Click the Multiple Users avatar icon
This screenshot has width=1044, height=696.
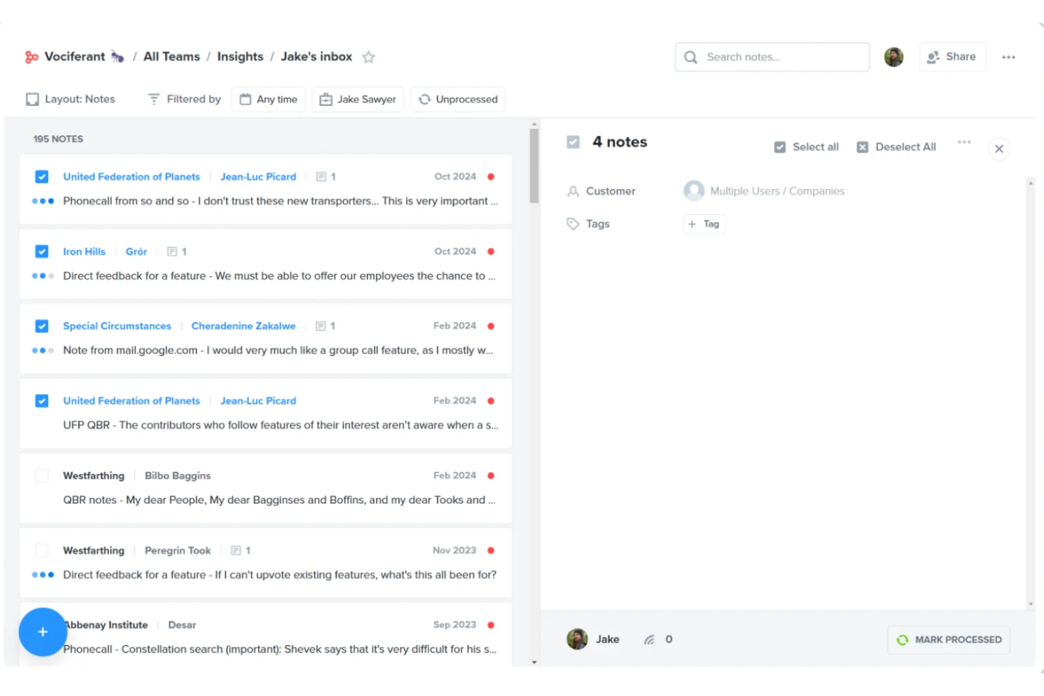[x=694, y=191]
